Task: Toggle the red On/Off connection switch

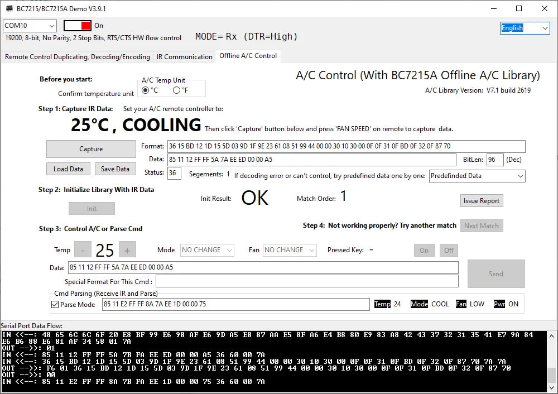Action: [77, 26]
